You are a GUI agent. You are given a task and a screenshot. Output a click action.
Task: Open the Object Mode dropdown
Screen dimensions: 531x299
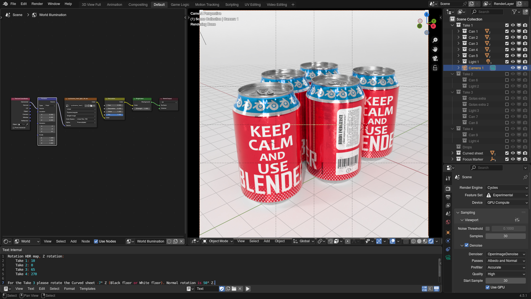218,241
